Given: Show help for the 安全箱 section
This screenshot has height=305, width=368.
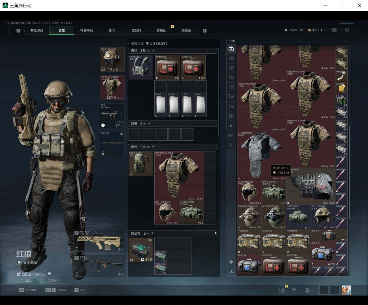Looking at the screenshot, I should (152, 234).
